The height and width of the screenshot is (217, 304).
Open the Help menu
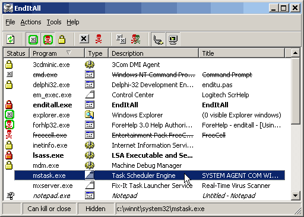click(73, 22)
